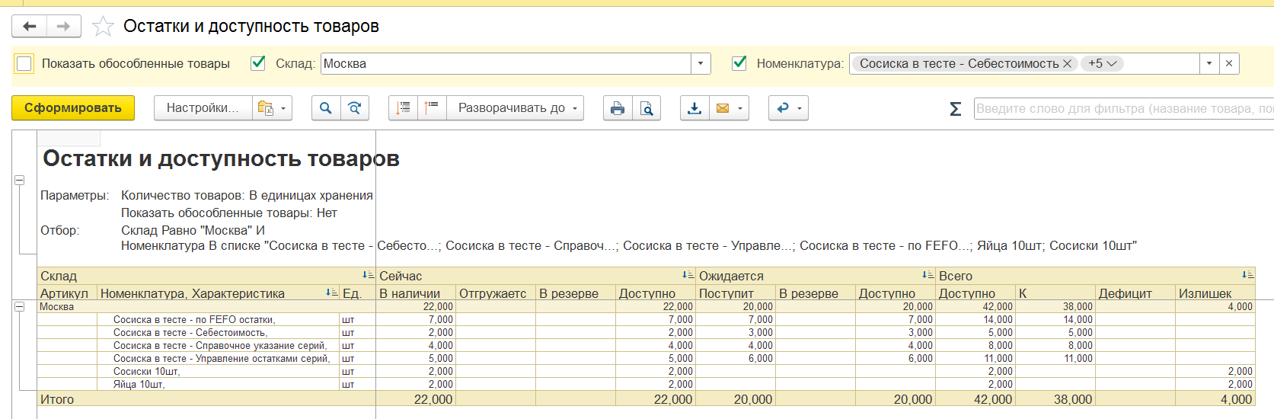Expand the +5 hidden nomenclature items
This screenshot has width=1274, height=419.
pyautogui.click(x=1102, y=64)
